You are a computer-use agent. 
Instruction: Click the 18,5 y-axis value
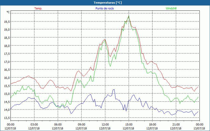click(7, 38)
